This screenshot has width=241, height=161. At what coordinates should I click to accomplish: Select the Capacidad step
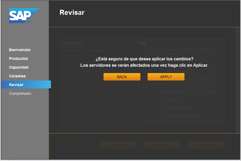[x=19, y=67]
